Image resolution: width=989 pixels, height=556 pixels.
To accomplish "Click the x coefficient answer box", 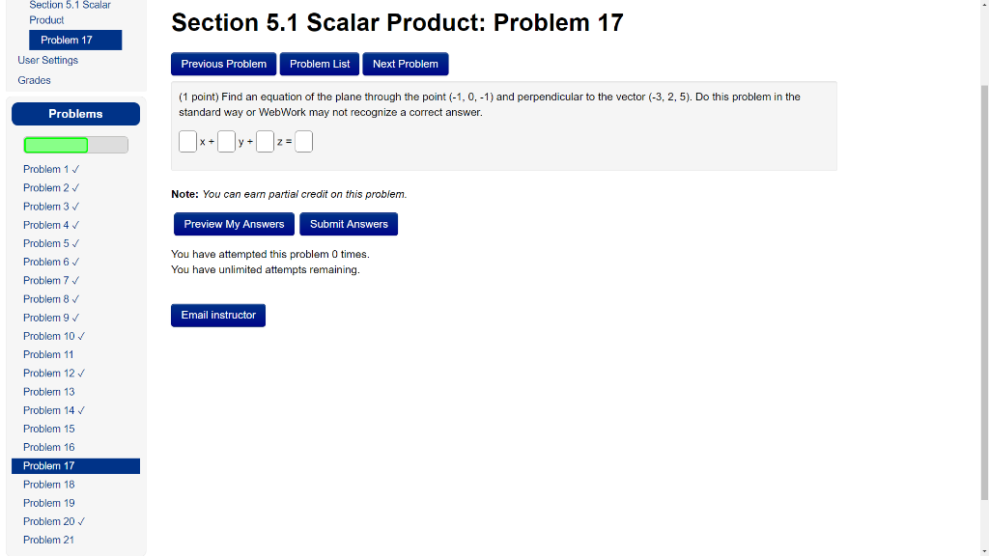I will pyautogui.click(x=187, y=141).
